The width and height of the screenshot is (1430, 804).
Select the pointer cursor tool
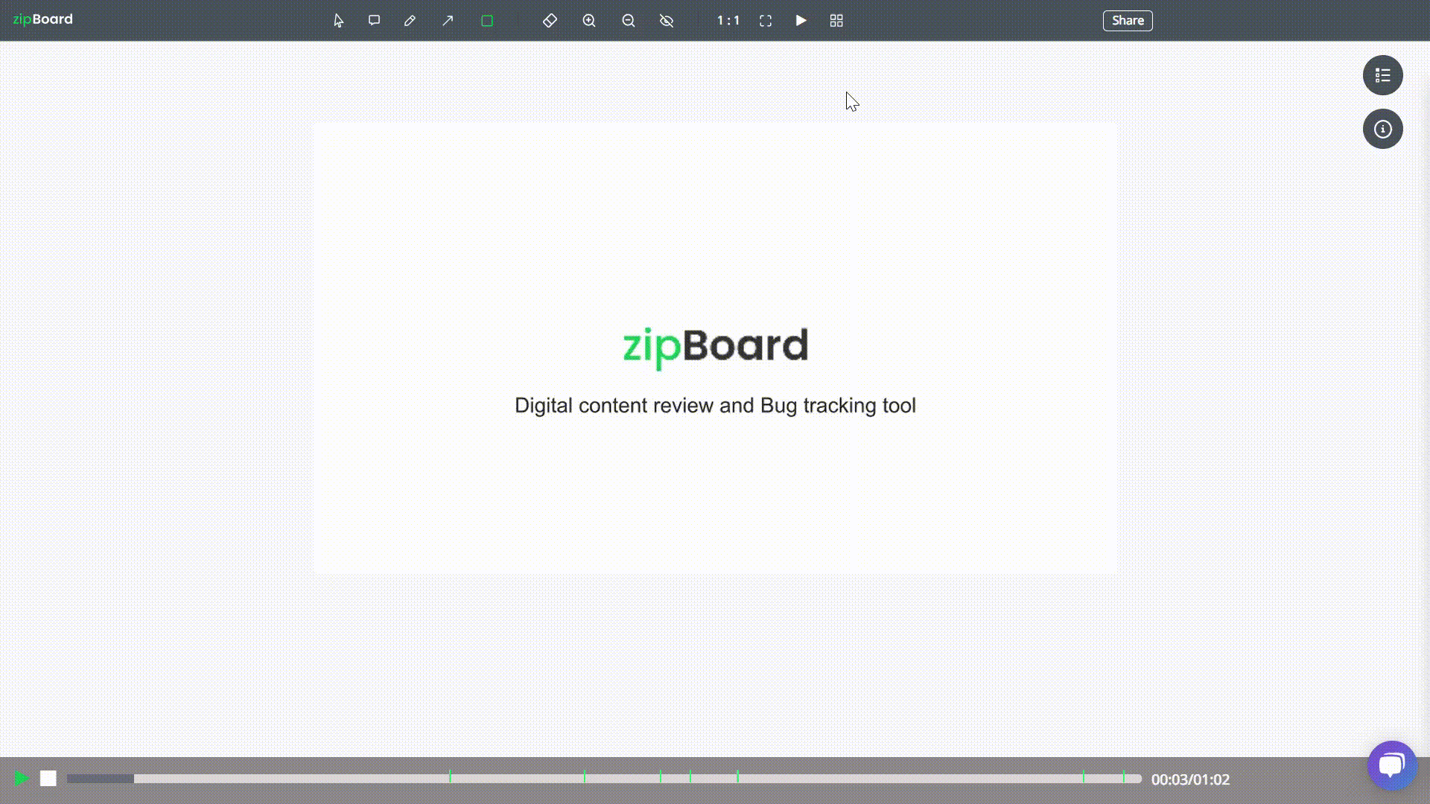(339, 21)
